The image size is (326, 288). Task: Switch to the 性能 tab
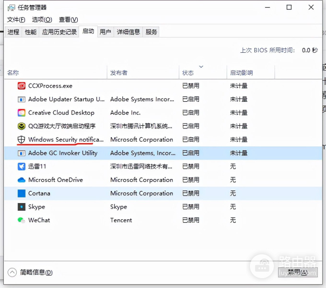tap(30, 32)
